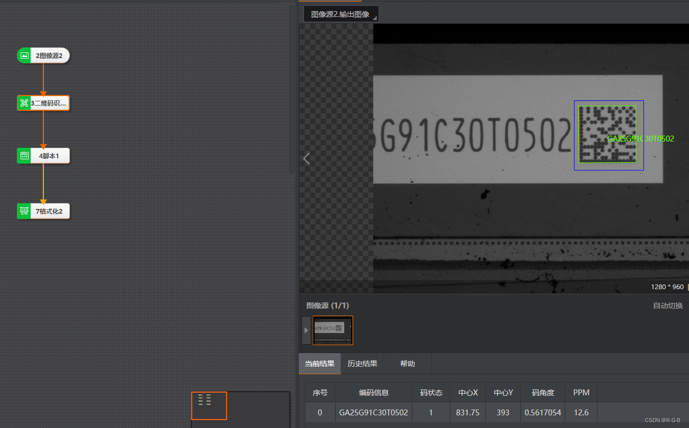Open the 帮助 tab
This screenshot has width=689, height=428.
pyautogui.click(x=408, y=364)
